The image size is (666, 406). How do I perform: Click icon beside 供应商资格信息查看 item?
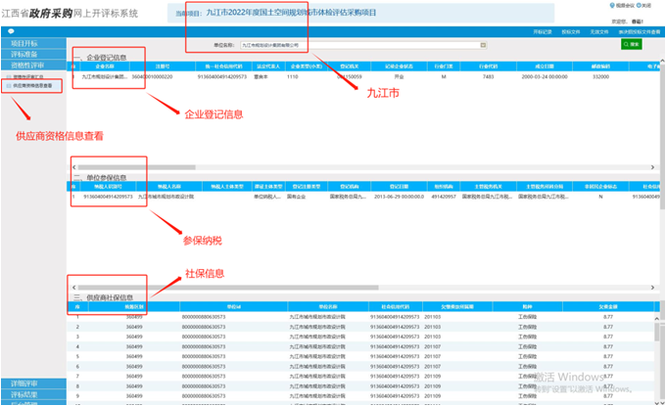pos(10,86)
